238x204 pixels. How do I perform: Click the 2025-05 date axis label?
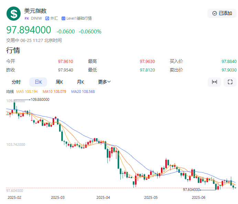(x=151, y=197)
